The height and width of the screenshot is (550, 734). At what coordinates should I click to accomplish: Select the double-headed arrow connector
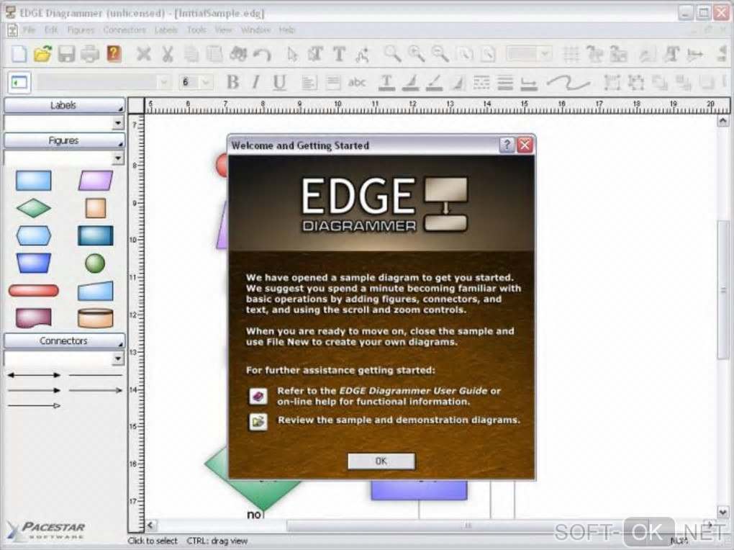[x=34, y=375]
